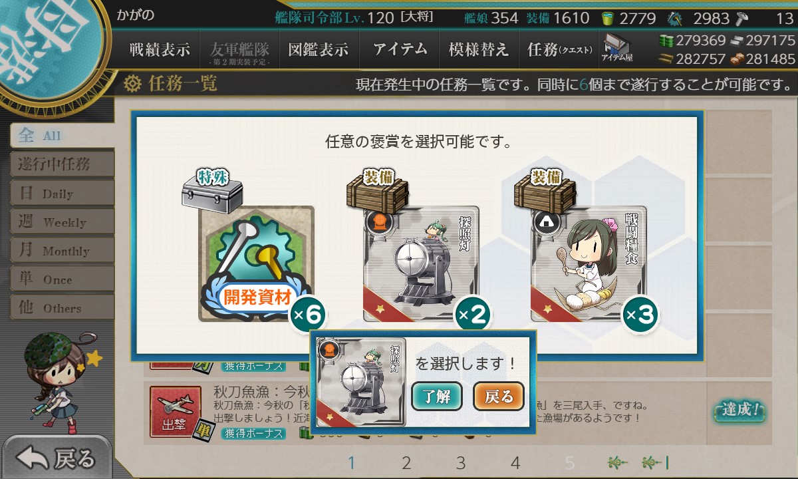The image size is (798, 479).
Task: Filter quests by Weekly tab
Action: [x=61, y=222]
